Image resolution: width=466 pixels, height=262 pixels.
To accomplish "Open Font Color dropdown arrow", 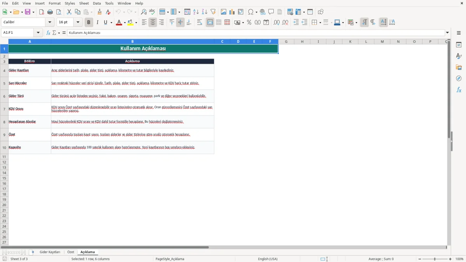I will pos(125,23).
